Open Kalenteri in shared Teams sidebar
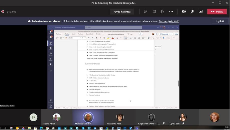Image resolution: width=230 pixels, height=130 pixels. [51, 54]
